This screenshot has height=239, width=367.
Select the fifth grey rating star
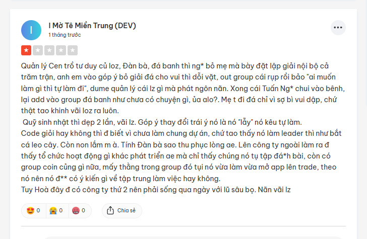[x=73, y=50]
